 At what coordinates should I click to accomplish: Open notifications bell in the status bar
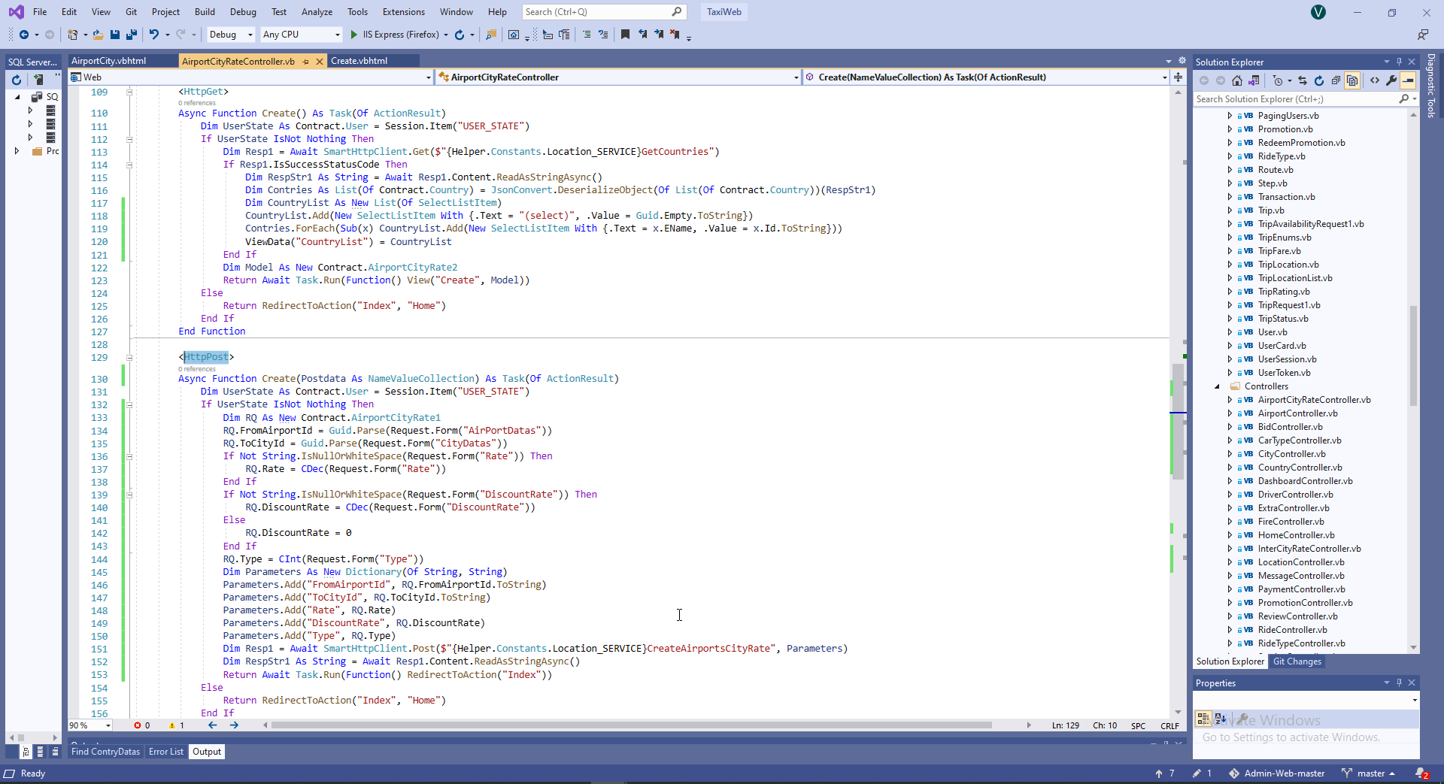click(x=1421, y=773)
